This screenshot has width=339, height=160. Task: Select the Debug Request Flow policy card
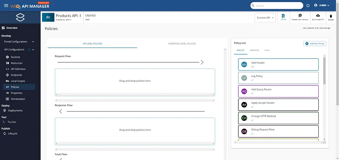[278, 131]
